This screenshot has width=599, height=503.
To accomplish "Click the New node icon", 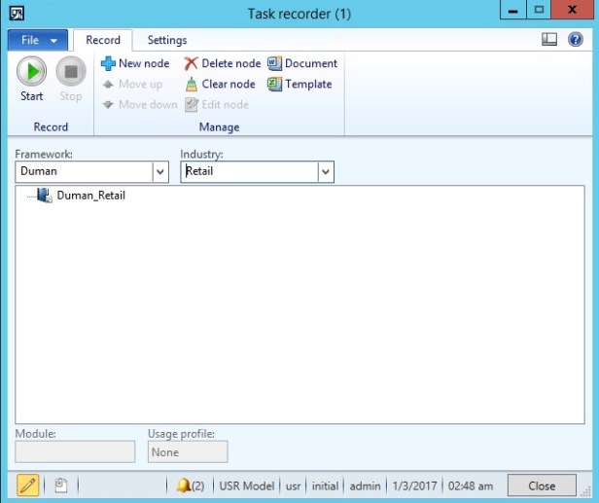I will 135,63.
